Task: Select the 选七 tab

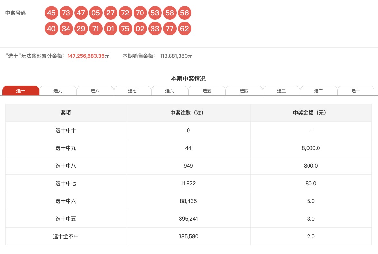Action: 132,91
